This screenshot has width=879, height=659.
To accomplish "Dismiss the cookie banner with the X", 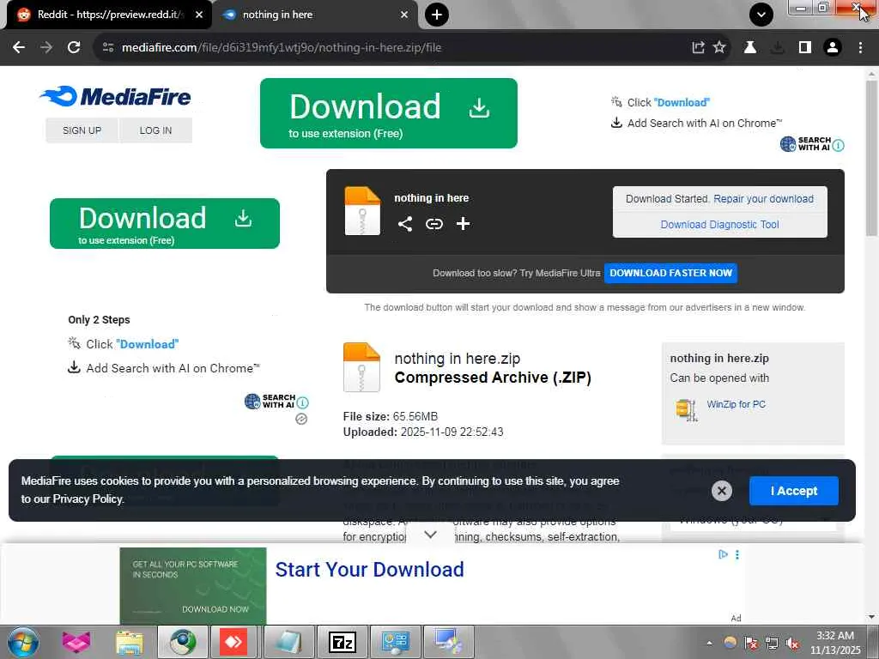I will click(x=721, y=491).
